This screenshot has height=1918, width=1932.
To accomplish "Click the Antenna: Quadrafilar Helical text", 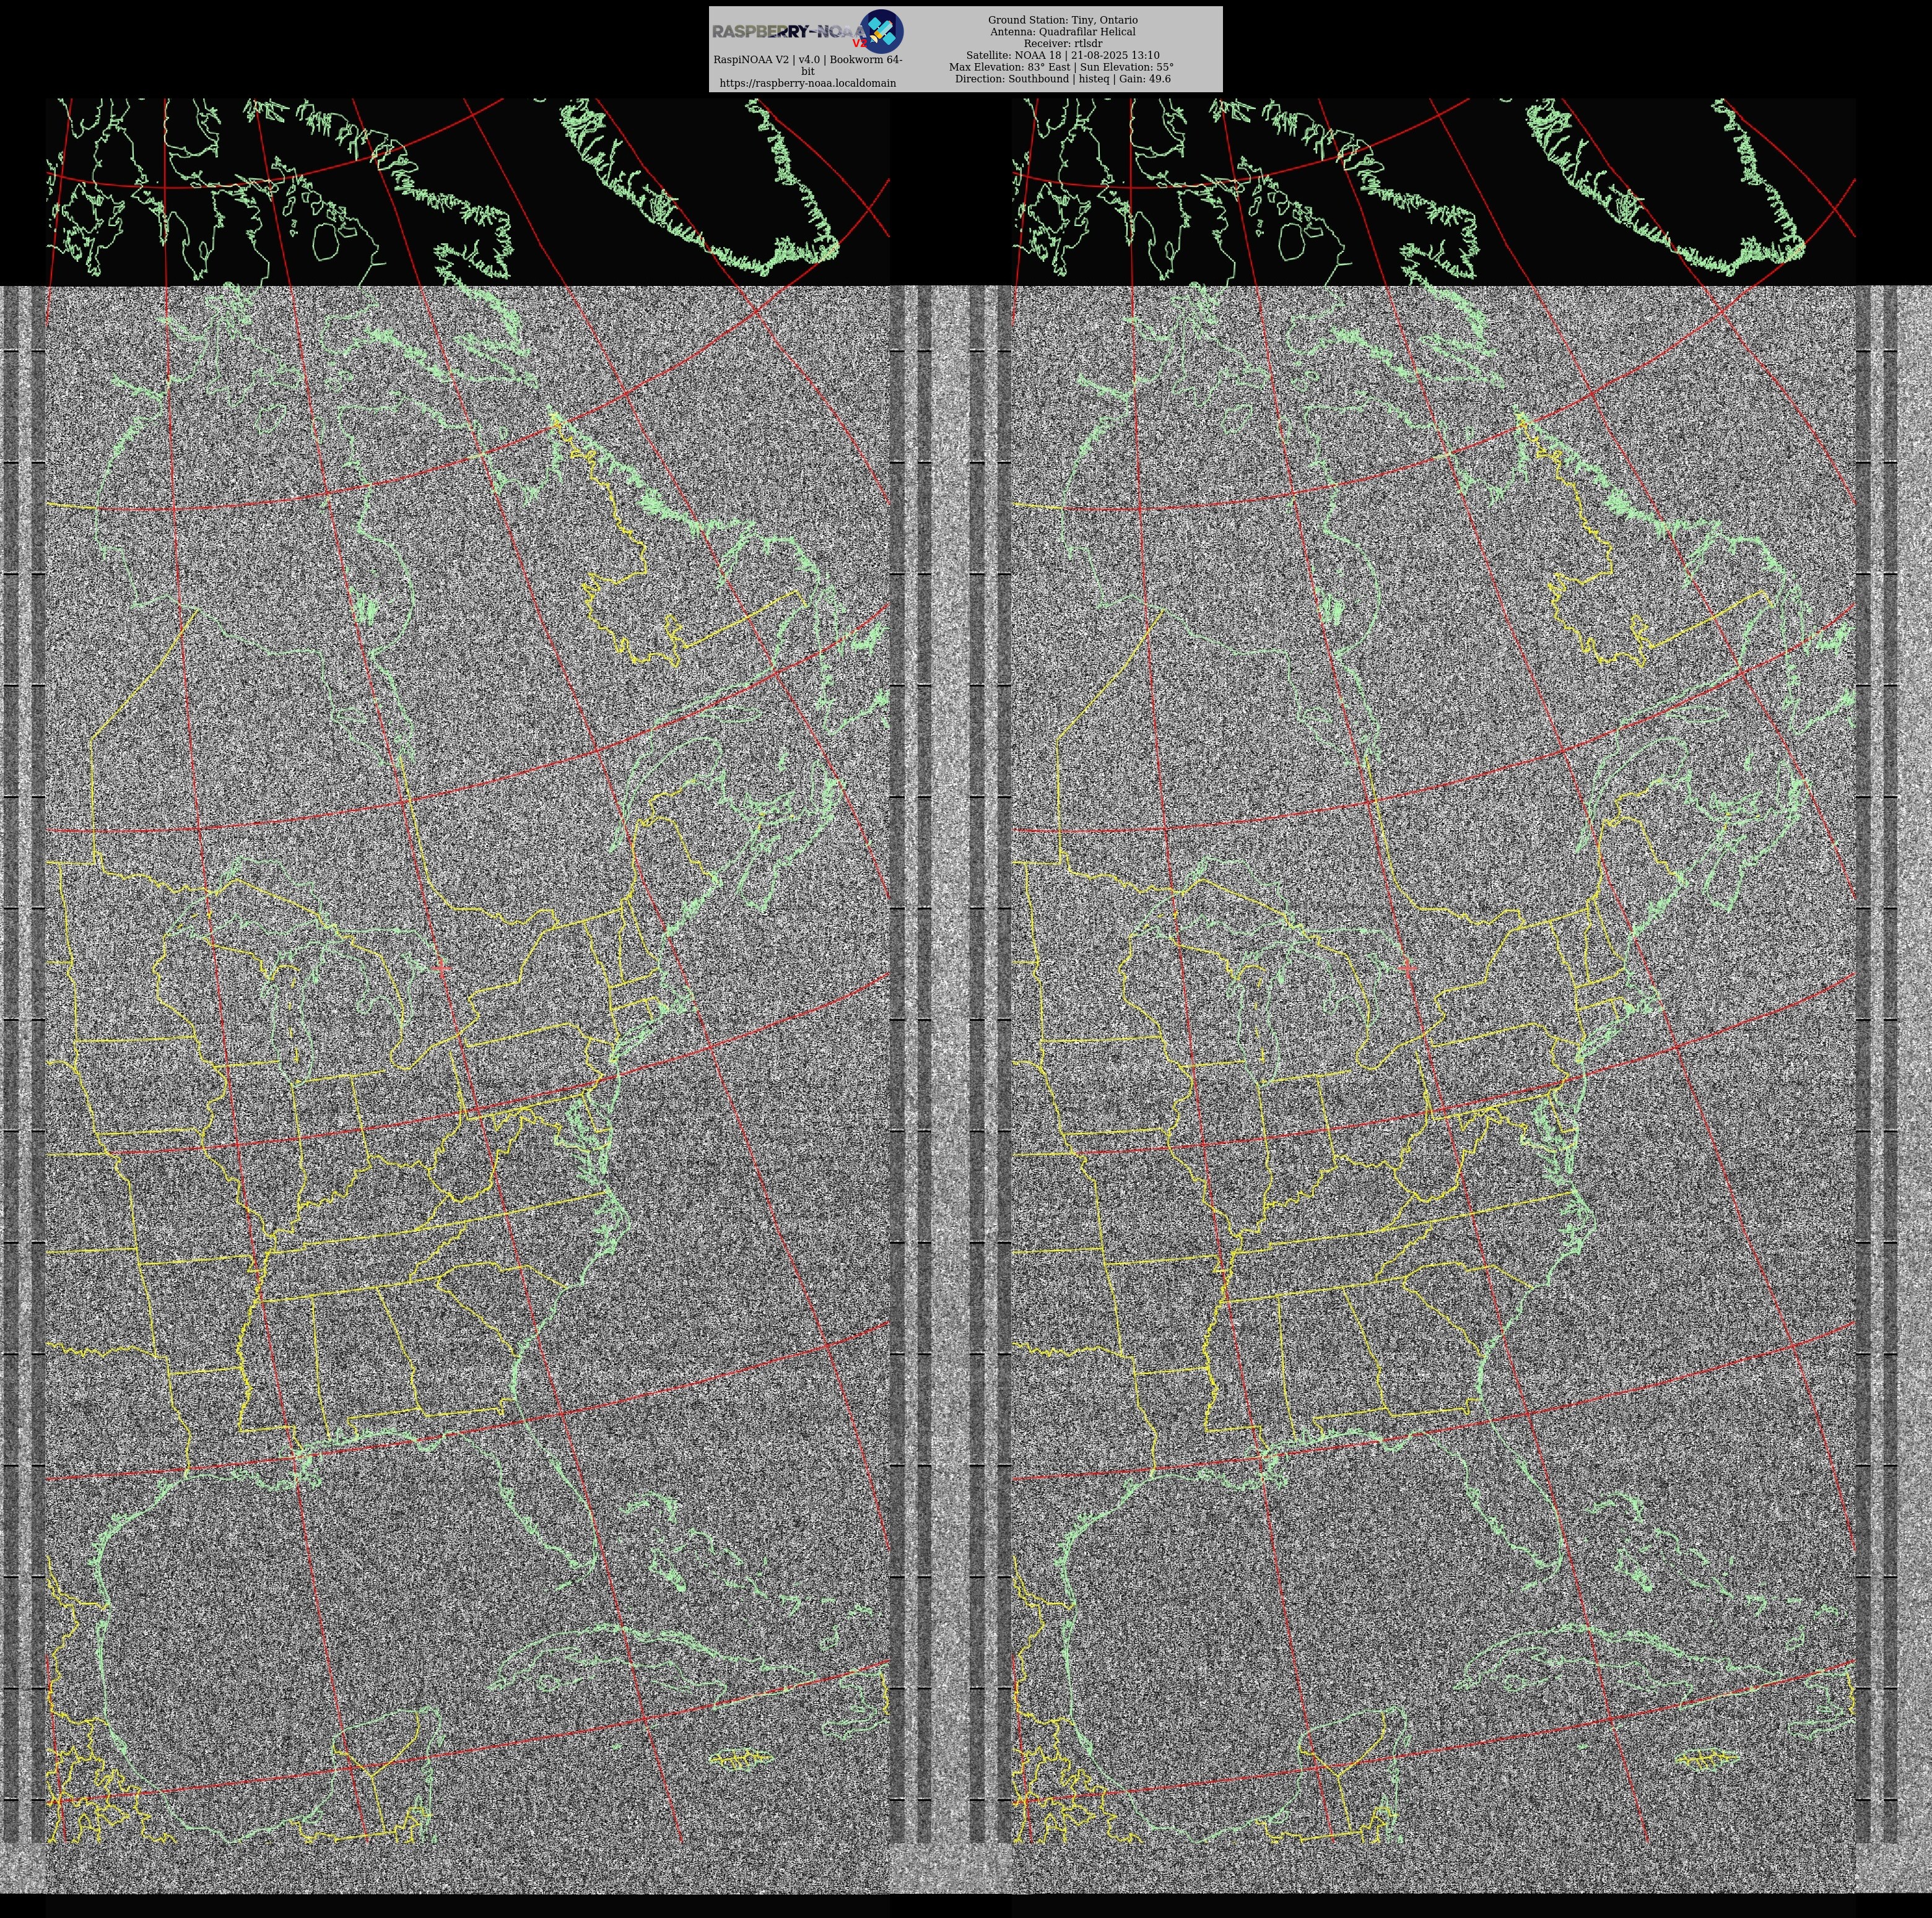I will click(x=1062, y=32).
